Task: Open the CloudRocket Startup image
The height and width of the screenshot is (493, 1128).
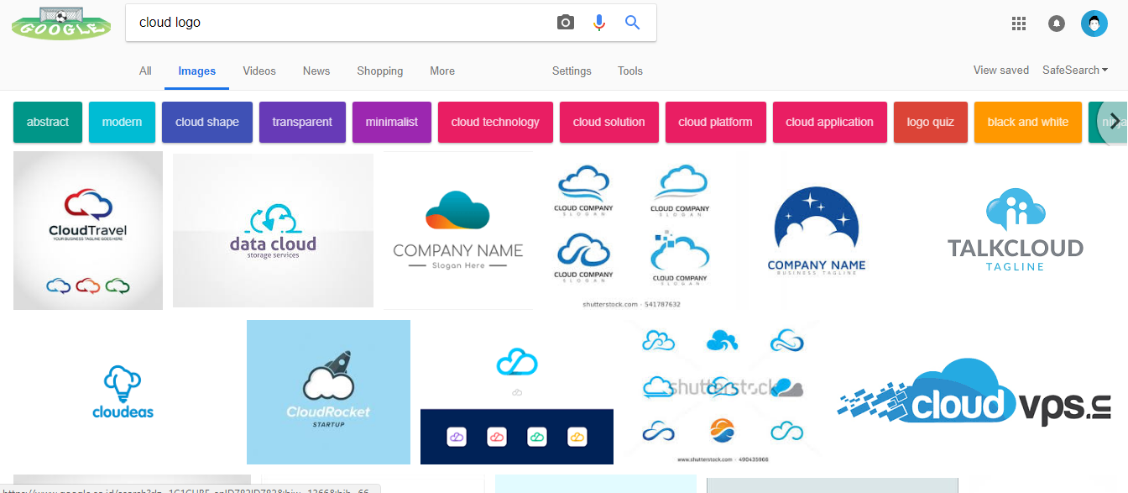Action: [x=328, y=392]
